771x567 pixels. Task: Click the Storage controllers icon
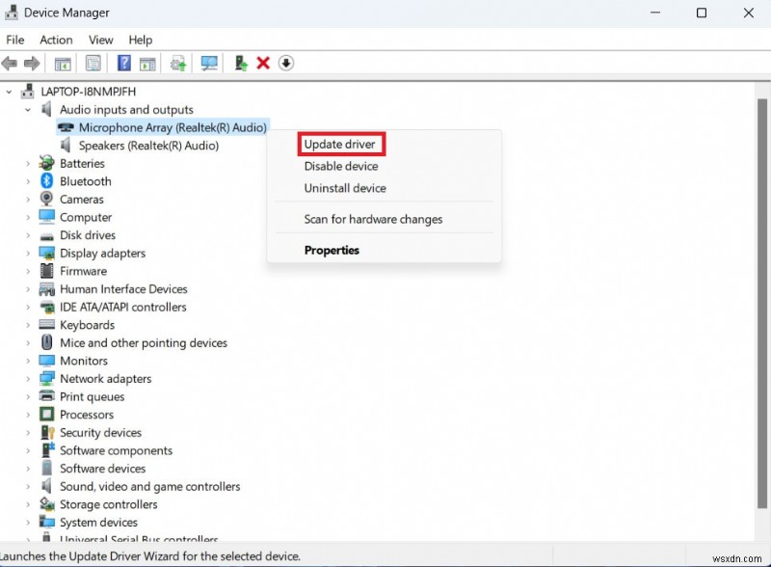46,504
